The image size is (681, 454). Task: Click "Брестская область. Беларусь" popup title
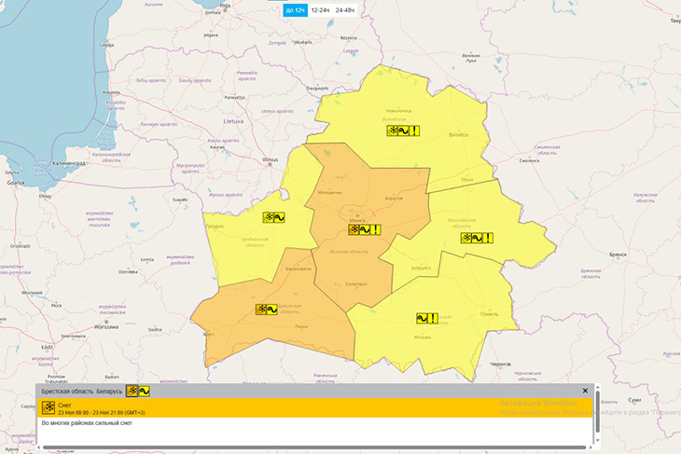(82, 392)
